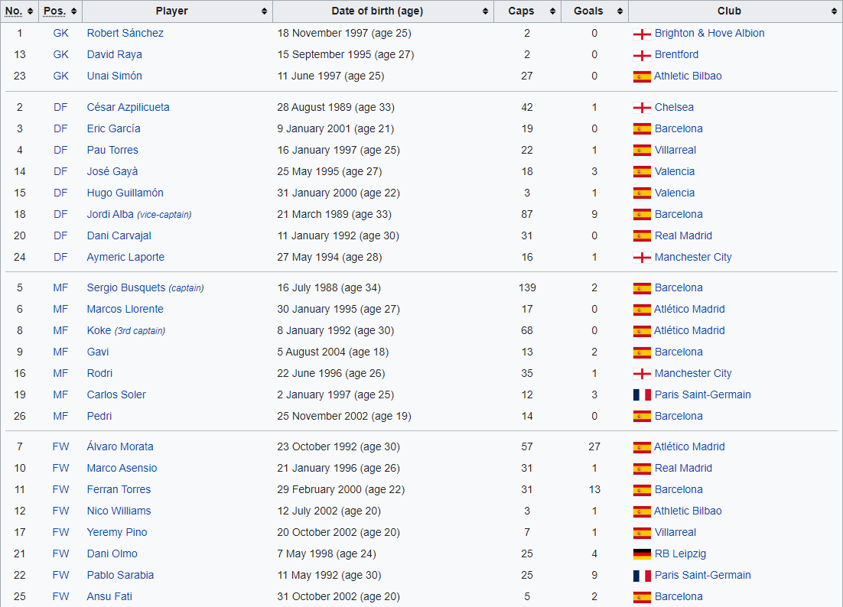Open the Brighton & Hove Albion club link
The image size is (843, 607).
[x=709, y=34]
